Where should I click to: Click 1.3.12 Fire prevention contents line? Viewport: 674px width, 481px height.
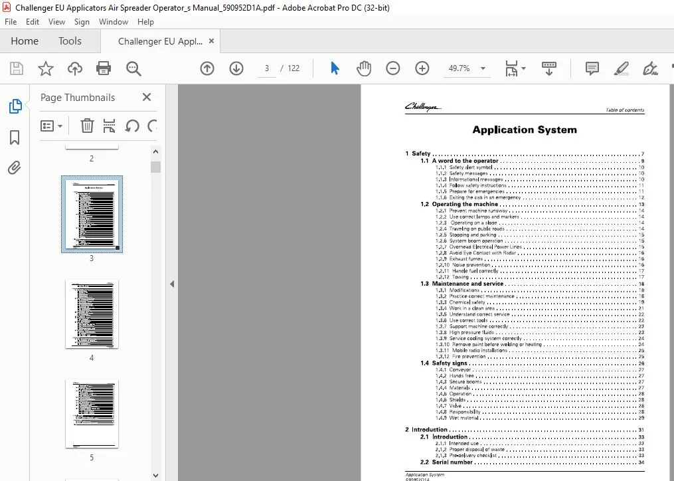click(539, 357)
